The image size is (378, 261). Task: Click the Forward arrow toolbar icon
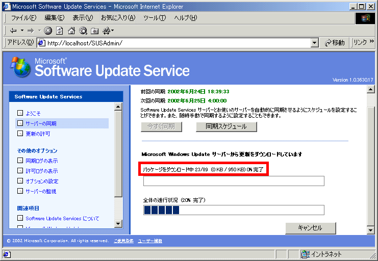click(x=31, y=31)
